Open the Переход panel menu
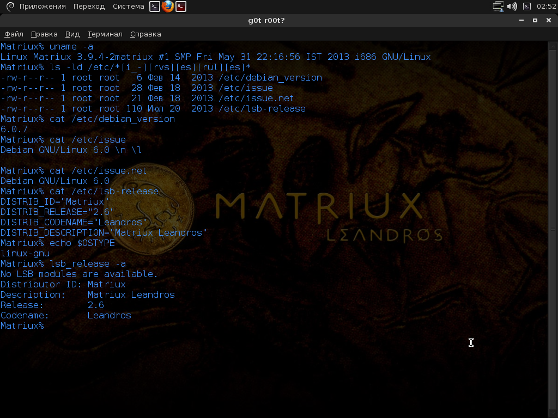The image size is (558, 418). coord(89,7)
